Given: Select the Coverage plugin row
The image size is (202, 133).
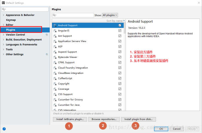Looking at the screenshot, I should (88, 89).
